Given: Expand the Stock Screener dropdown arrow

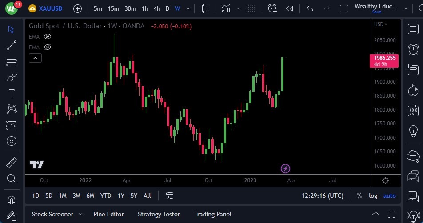Looking at the screenshot, I should pos(80,214).
